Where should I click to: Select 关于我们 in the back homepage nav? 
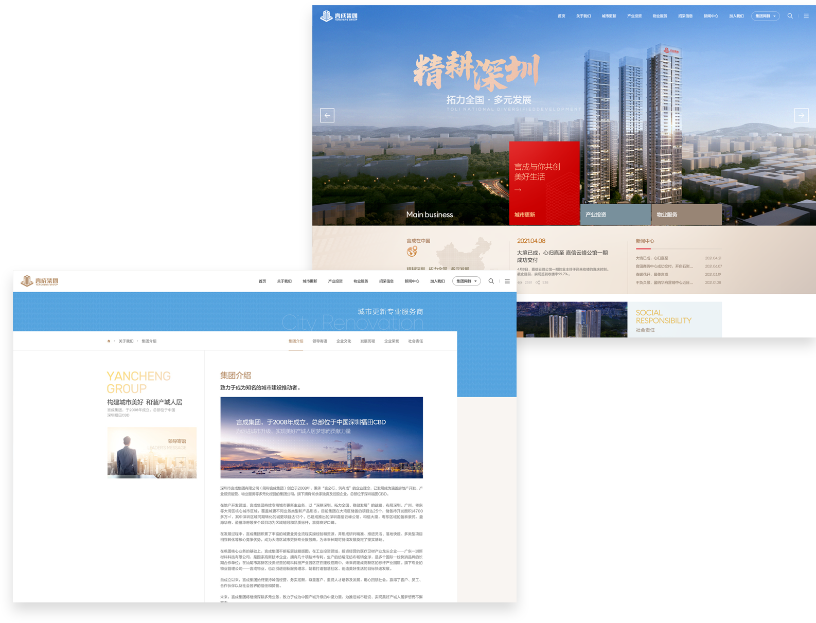pos(583,16)
